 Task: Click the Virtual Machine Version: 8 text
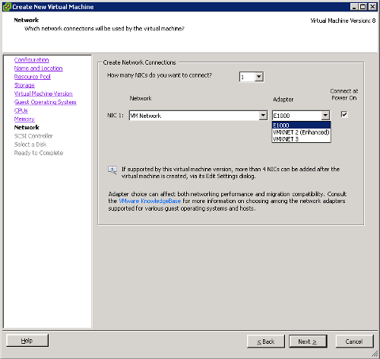click(343, 21)
